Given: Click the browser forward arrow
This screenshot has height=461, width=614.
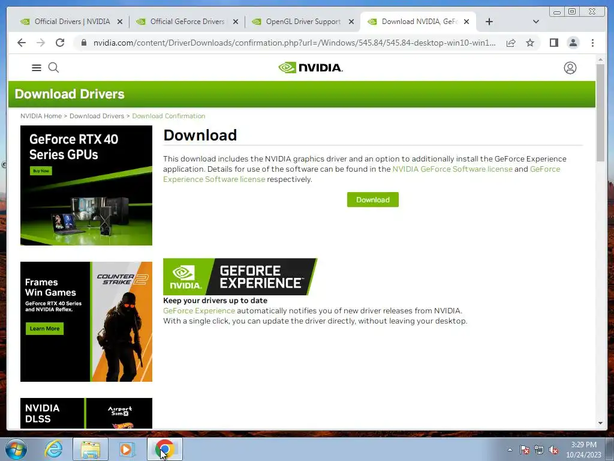Looking at the screenshot, I should click(x=41, y=43).
